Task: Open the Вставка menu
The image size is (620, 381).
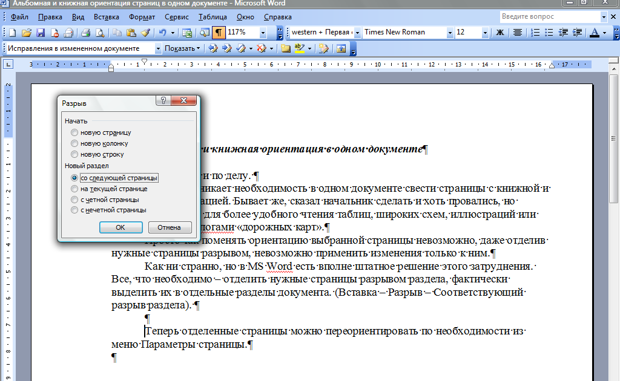Action: [x=107, y=17]
